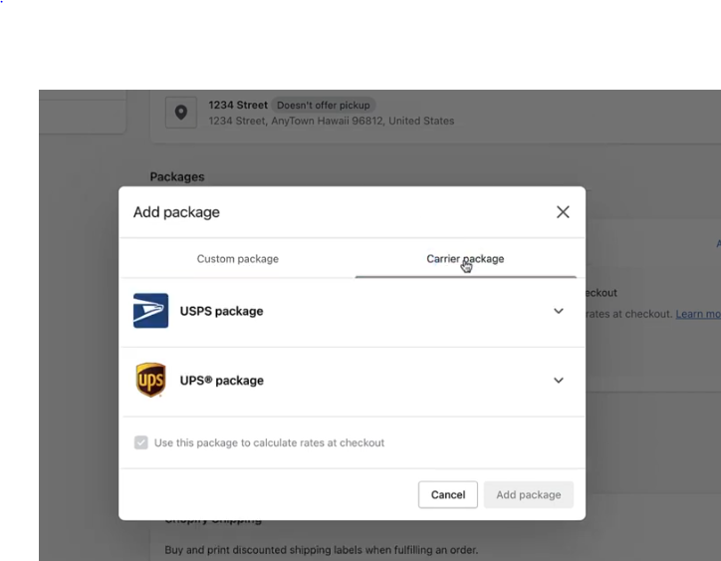721x561 pixels.
Task: Click the Packages section heading
Action: (x=177, y=176)
